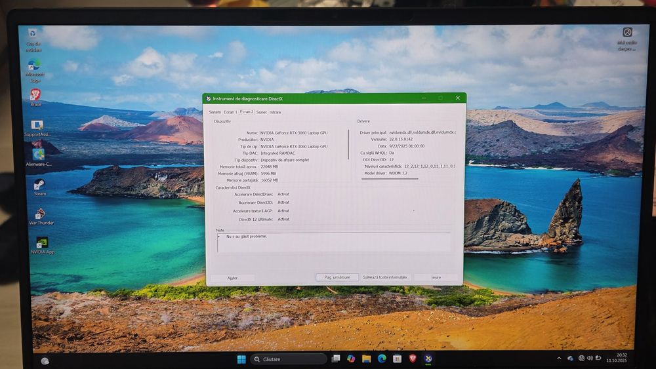The width and height of the screenshot is (656, 369).
Task: Click the taskbar Căutare search box
Action: click(x=289, y=359)
